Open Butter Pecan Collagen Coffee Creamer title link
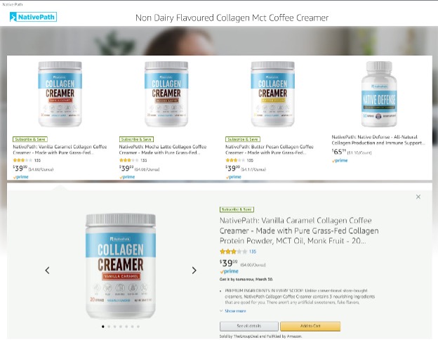 pyautogui.click(x=270, y=150)
